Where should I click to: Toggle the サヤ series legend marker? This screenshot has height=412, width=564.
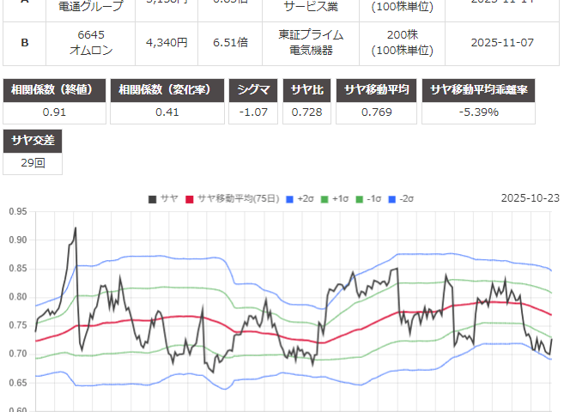click(x=153, y=198)
